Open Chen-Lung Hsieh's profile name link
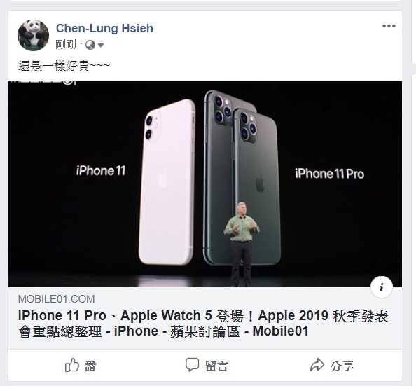The width and height of the screenshot is (416, 386). 104,28
